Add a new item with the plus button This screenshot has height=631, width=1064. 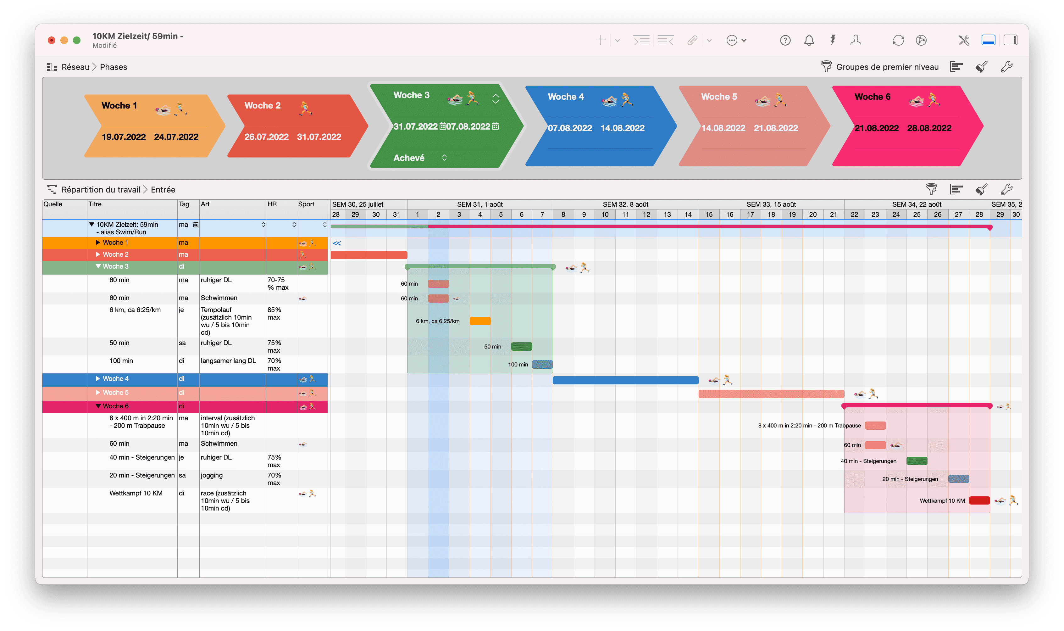coord(601,40)
